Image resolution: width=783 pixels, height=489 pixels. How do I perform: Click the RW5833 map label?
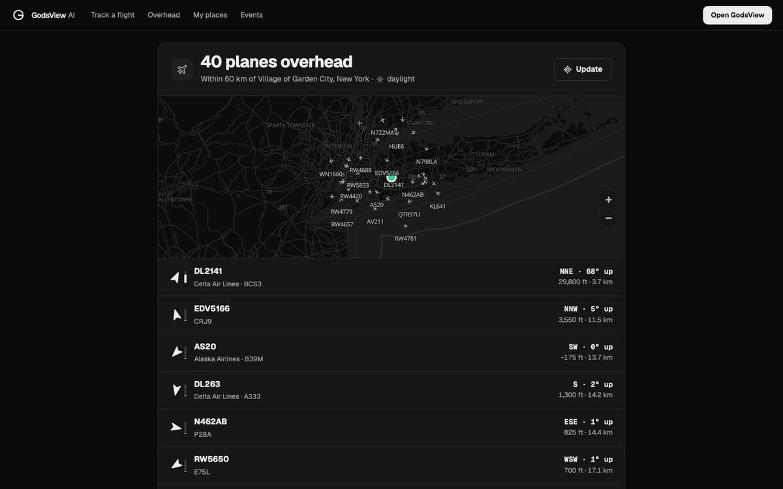coord(358,186)
